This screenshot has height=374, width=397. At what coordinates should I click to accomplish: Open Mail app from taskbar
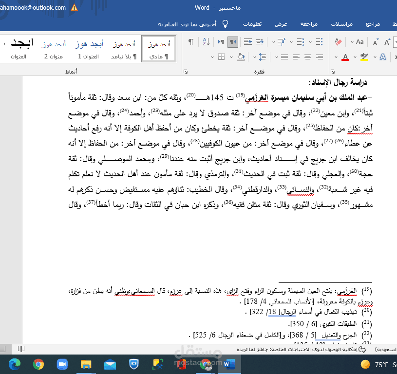pyautogui.click(x=110, y=365)
